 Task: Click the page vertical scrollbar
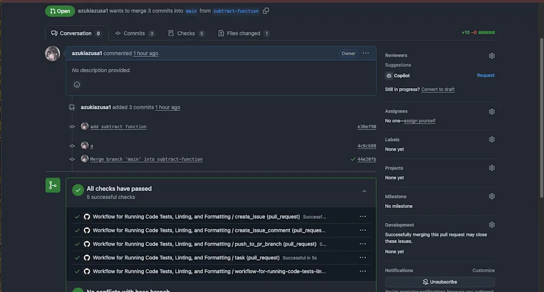pyautogui.click(x=541, y=118)
